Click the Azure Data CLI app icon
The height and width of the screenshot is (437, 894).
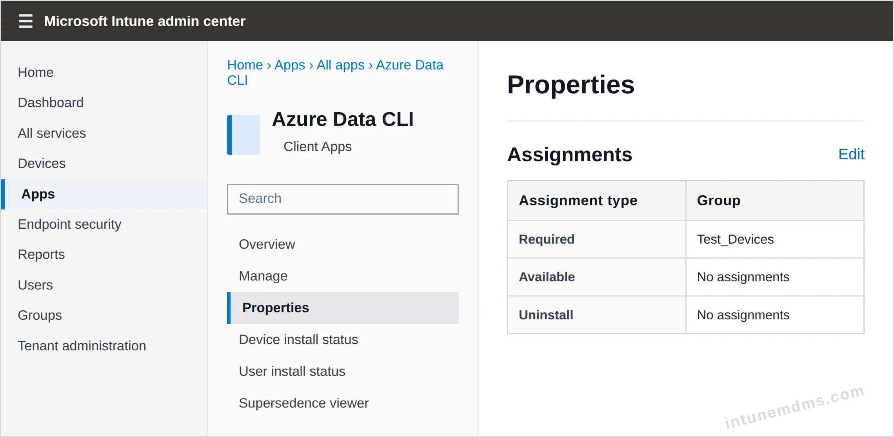(x=243, y=135)
